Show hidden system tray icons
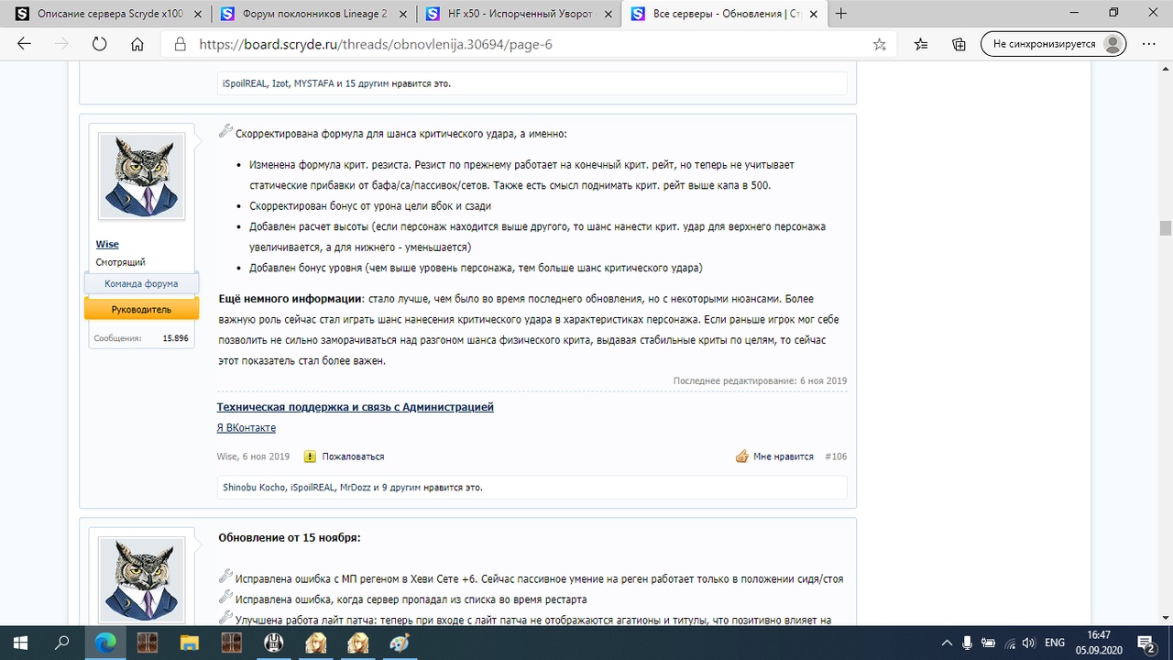The image size is (1173, 660). 948,643
